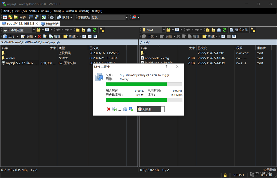Open the 新建会话 tab
This screenshot has height=178, width=277.
click(x=50, y=24)
